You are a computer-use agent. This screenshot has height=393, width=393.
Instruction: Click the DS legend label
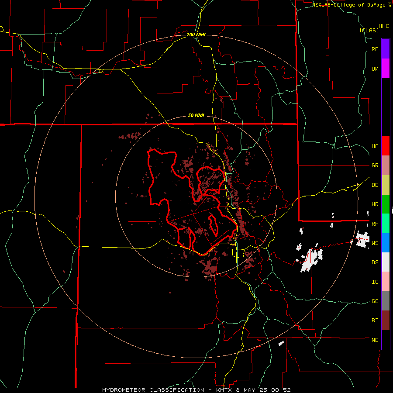pyautogui.click(x=375, y=262)
